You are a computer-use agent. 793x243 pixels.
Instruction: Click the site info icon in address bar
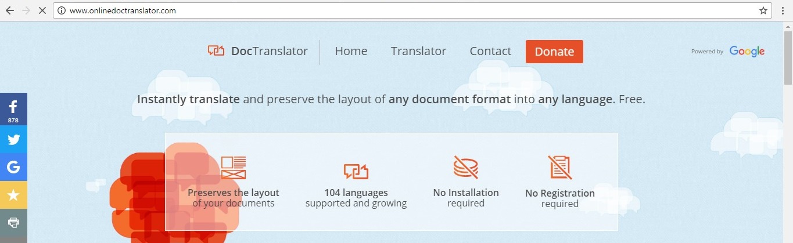coord(62,10)
